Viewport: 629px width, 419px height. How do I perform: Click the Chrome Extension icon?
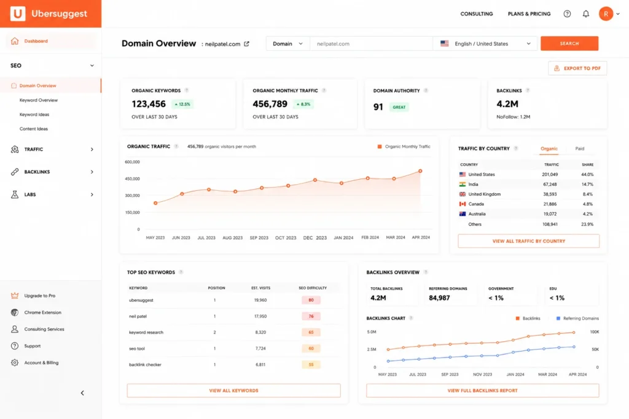(x=15, y=312)
